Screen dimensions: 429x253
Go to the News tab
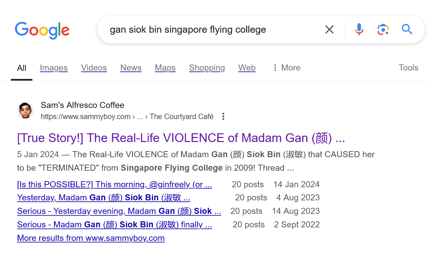[x=131, y=68]
